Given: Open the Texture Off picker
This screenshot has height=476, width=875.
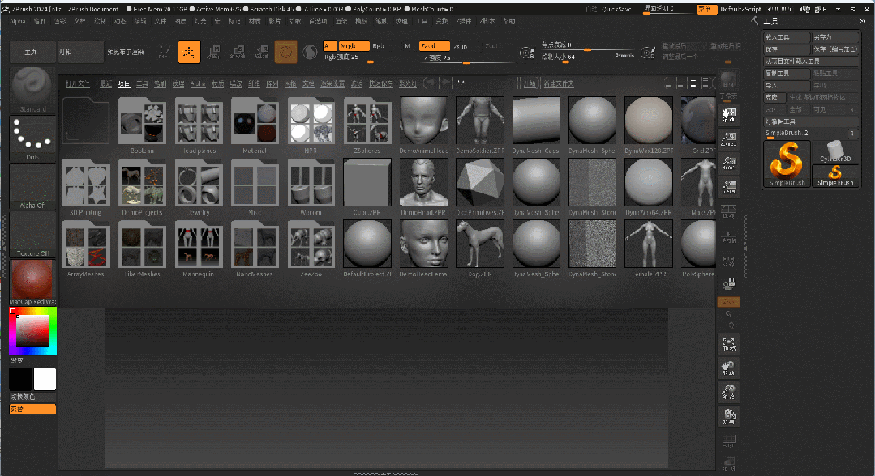Looking at the screenshot, I should [32, 235].
